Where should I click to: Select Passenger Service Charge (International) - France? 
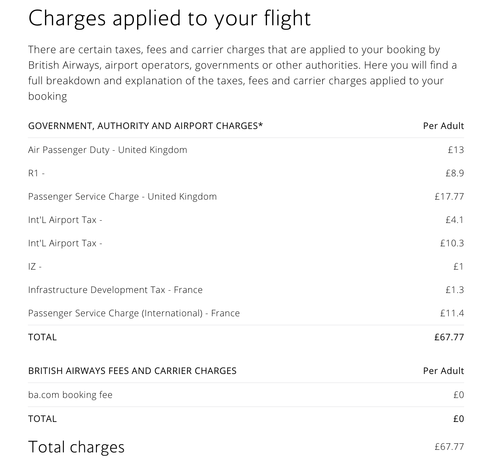pos(246,313)
